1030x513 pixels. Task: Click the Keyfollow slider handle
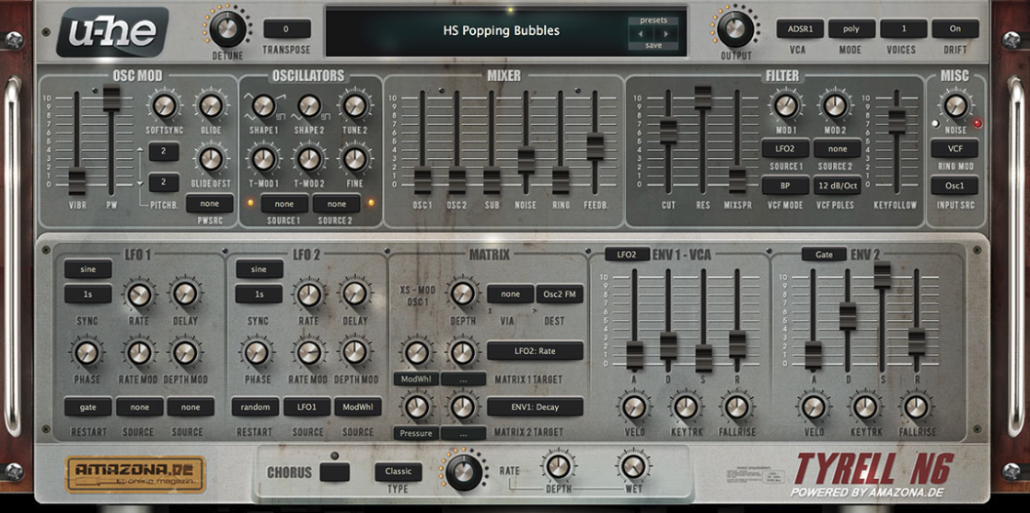(x=897, y=120)
